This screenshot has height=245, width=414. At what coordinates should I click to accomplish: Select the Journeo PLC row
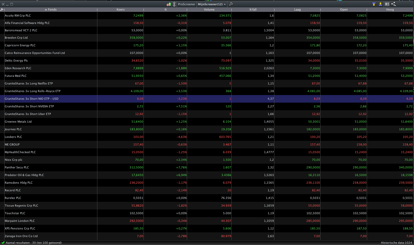(x=207, y=129)
